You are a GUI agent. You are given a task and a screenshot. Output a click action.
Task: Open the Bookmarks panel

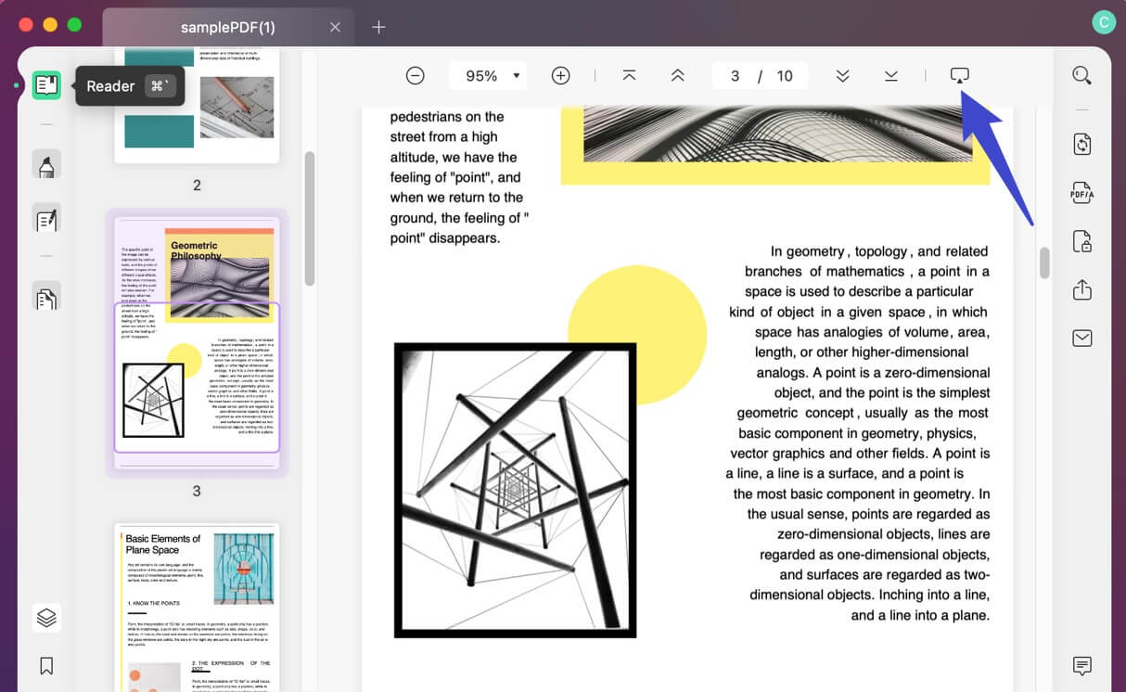(46, 666)
